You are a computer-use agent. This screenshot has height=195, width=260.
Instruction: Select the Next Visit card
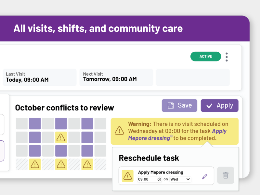pyautogui.click(x=116, y=77)
